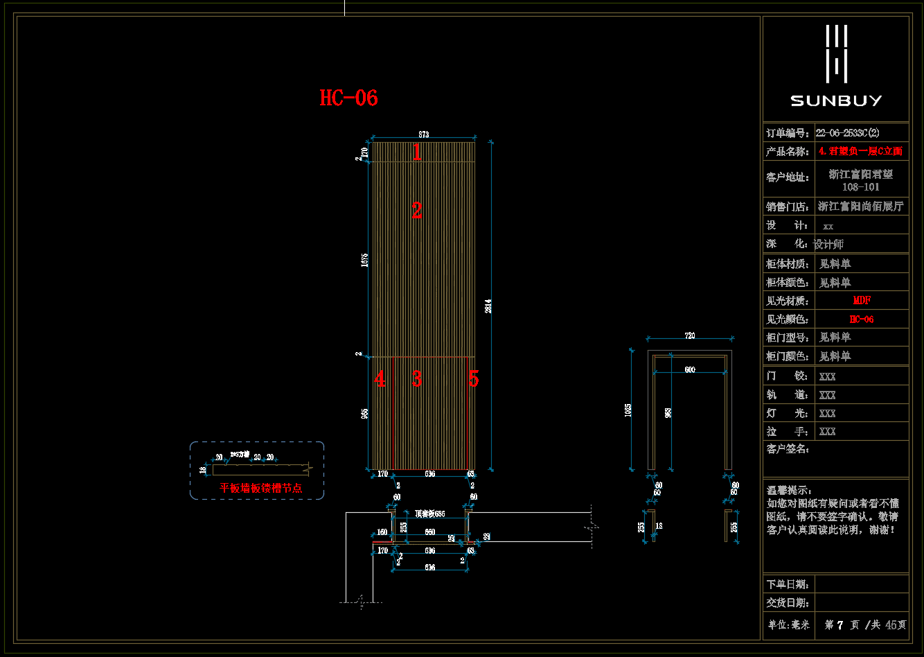Select the 平板墙板镂槽节点 detail caption
Screen dimensions: 924x657
pos(260,488)
